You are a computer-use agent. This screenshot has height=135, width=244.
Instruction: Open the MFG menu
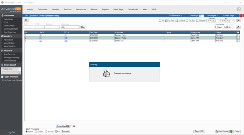[x=154, y=10]
